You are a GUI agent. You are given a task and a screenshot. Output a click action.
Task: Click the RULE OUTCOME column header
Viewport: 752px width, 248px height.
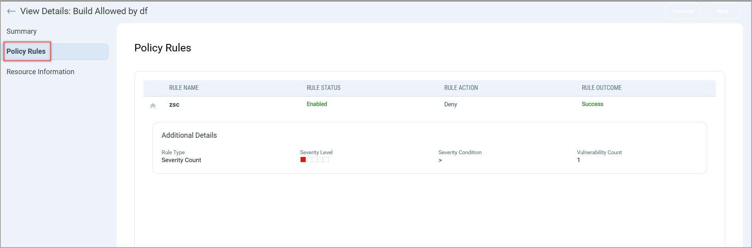[x=602, y=88]
